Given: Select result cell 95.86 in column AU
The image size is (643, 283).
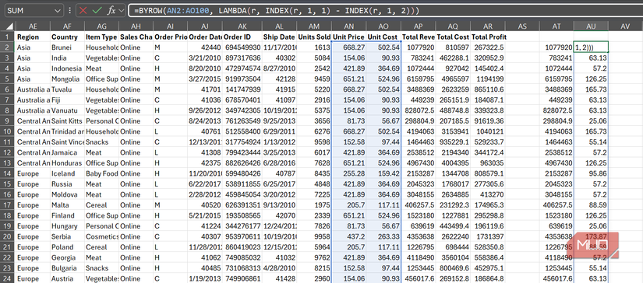Looking at the screenshot, I should 591,173.
